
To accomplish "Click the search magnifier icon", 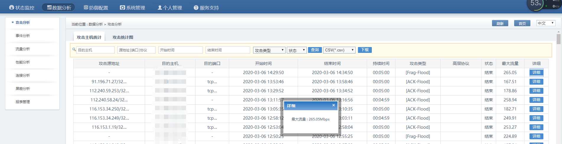I will (74, 49).
